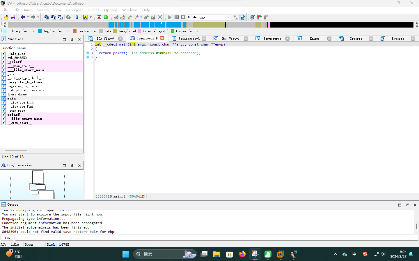This screenshot has width=419, height=261.
Task: Close the Pseudocode-B tab
Action: [x=162, y=38]
